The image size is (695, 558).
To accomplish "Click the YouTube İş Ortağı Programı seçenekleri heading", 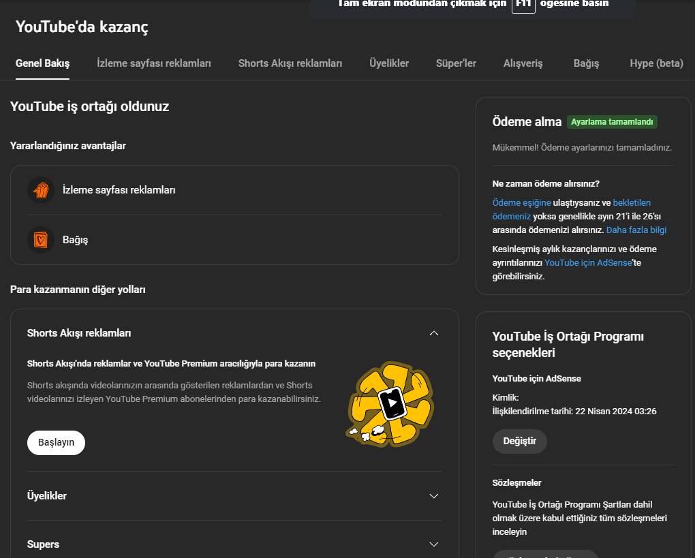I will click(568, 344).
